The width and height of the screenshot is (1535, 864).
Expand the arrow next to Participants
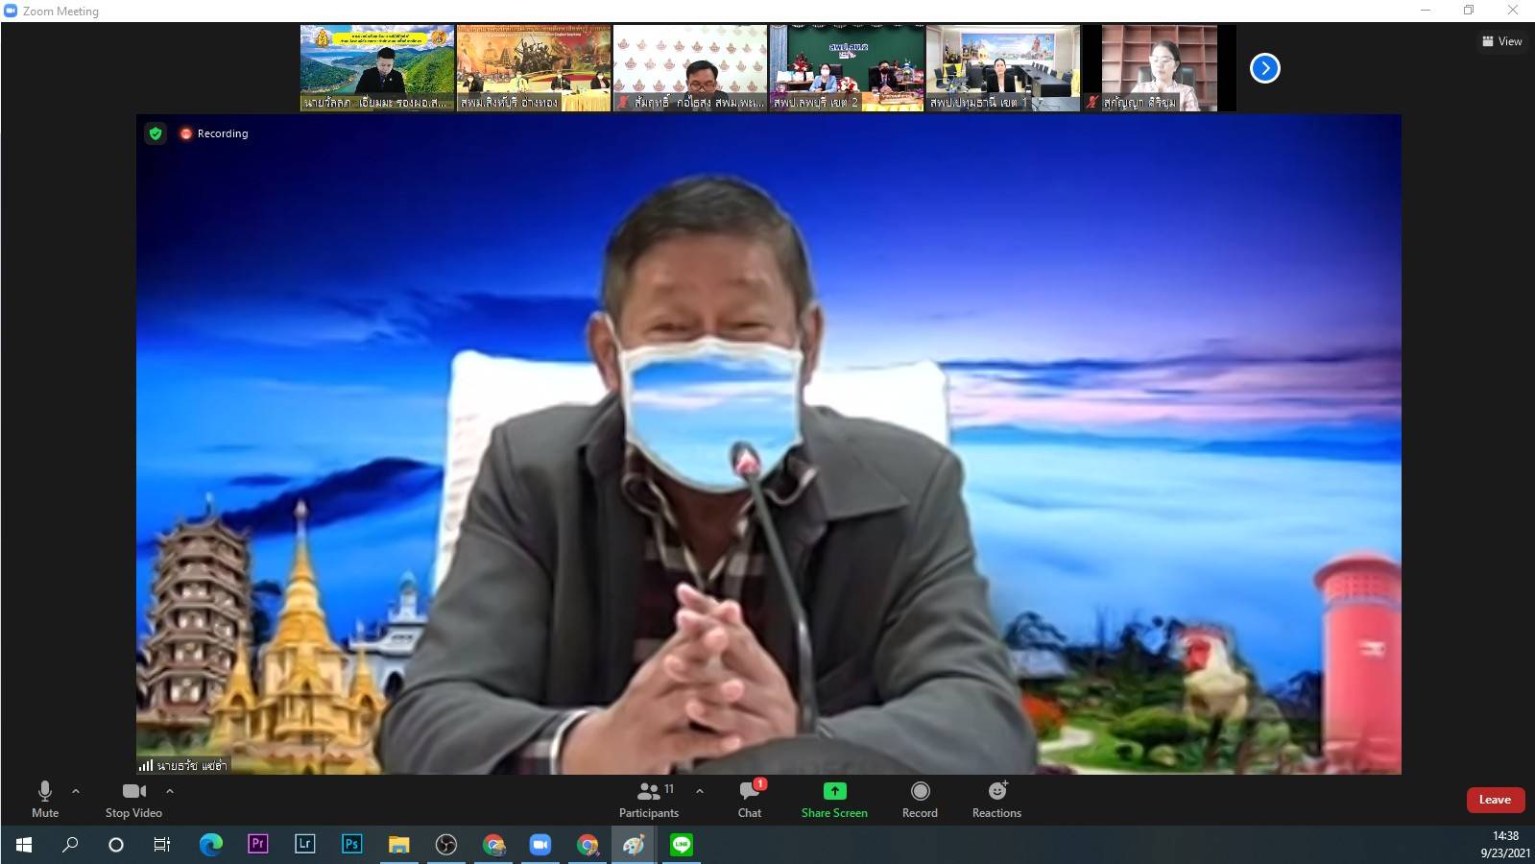click(x=700, y=791)
